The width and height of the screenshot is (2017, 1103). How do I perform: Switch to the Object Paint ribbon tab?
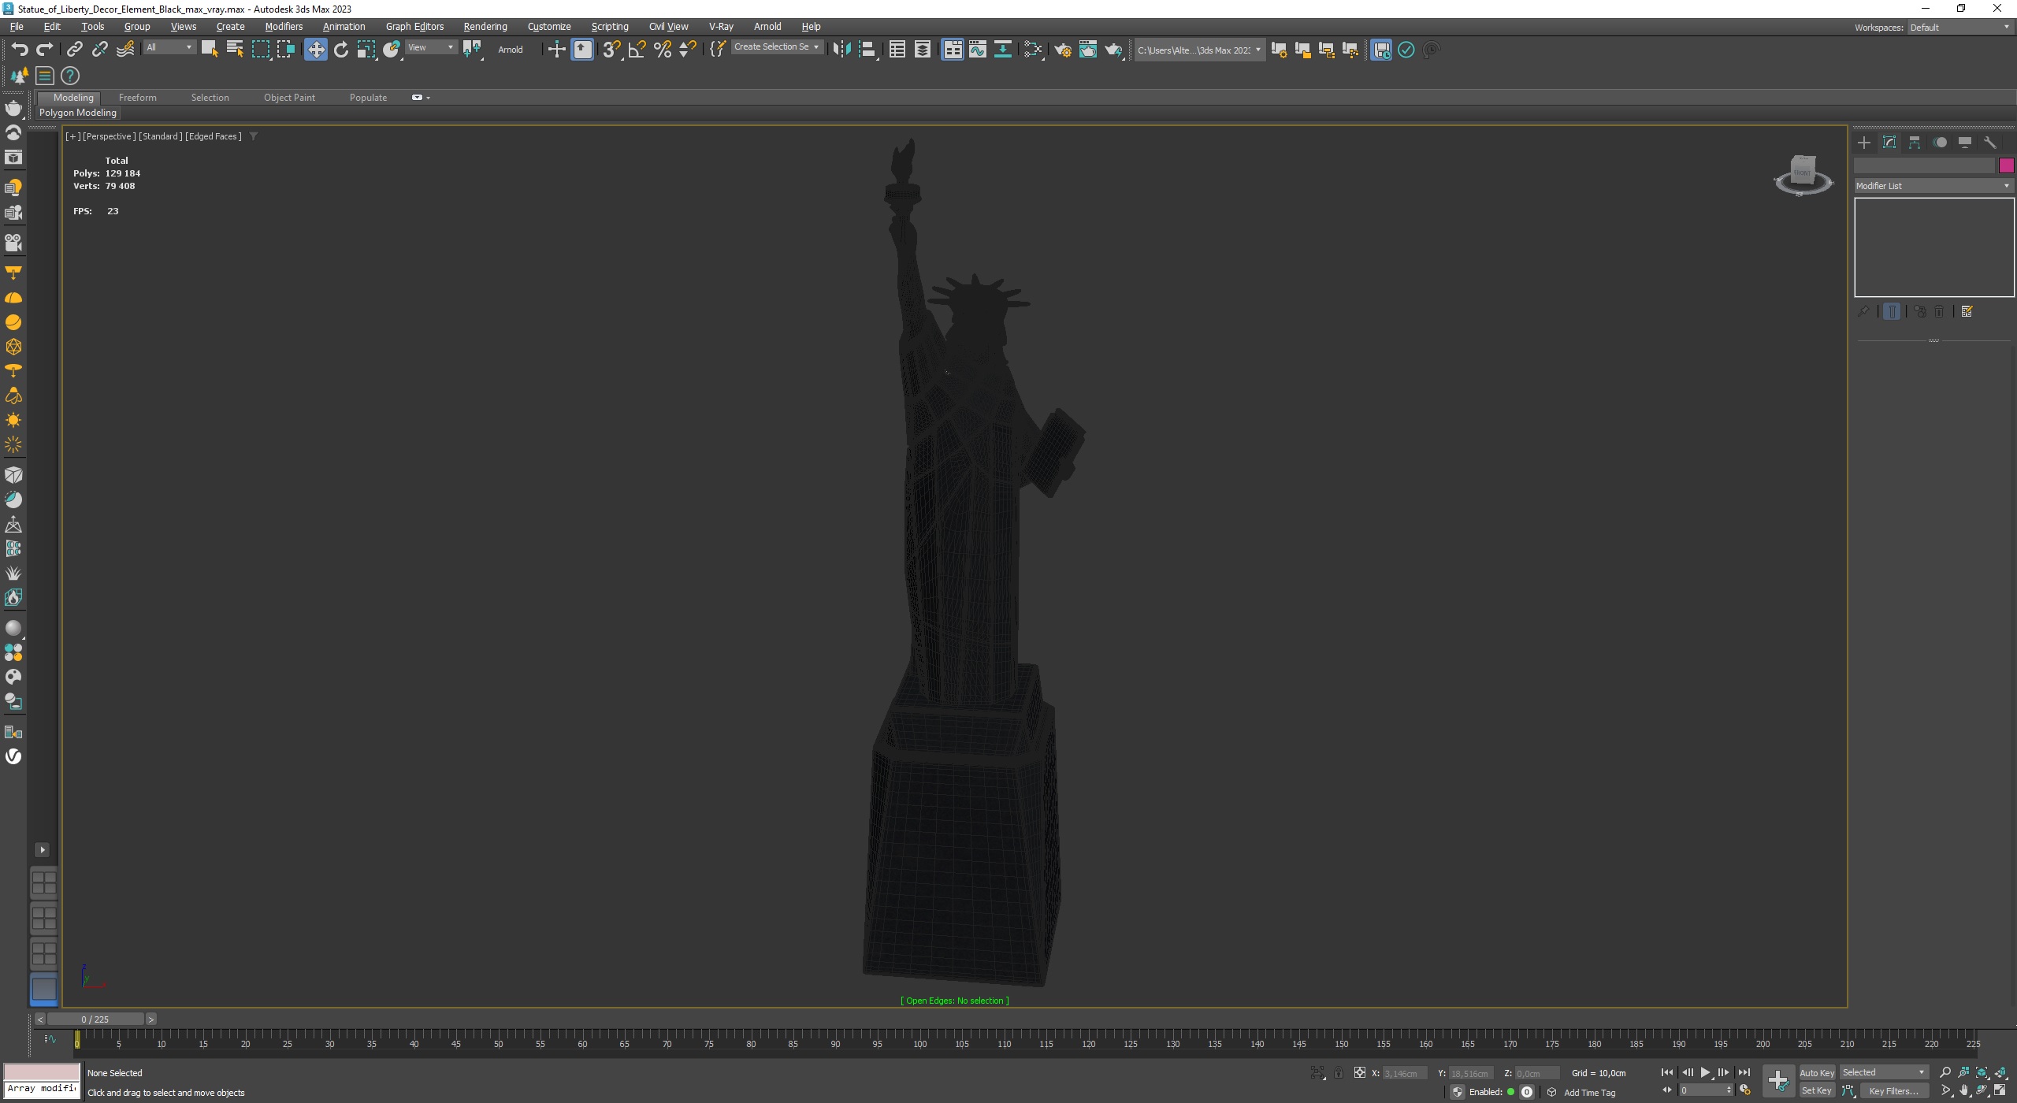289,98
